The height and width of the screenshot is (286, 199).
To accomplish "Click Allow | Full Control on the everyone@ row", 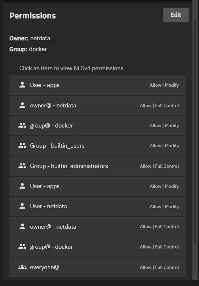I will [159, 267].
